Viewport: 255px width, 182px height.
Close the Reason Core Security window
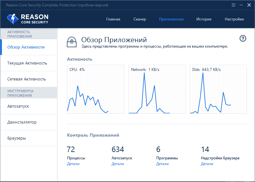click(249, 5)
